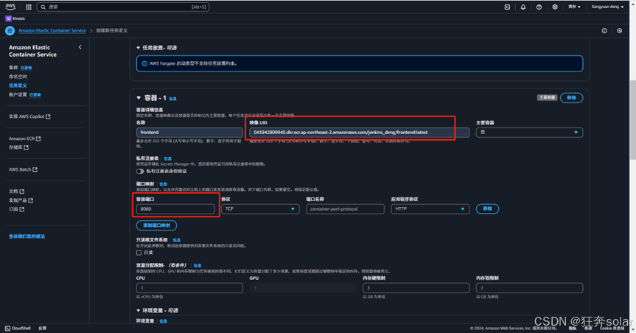Click 移除 button for container 1
Screen dimensions: 636x333
click(571, 98)
